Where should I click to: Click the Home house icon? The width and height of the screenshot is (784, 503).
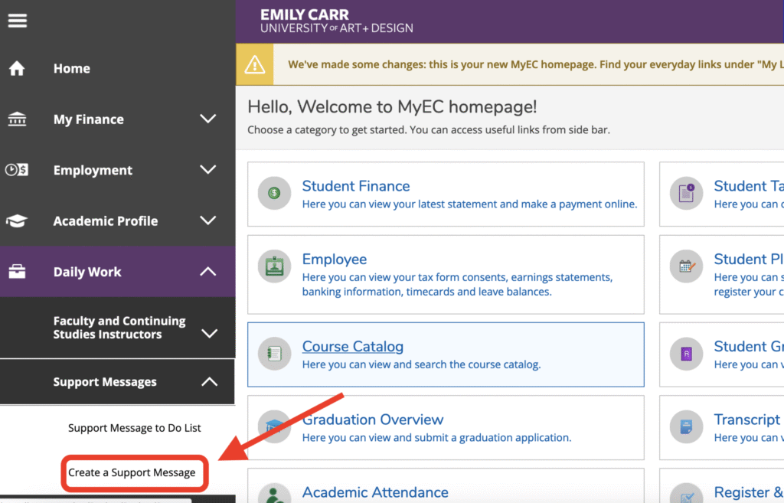coord(17,69)
